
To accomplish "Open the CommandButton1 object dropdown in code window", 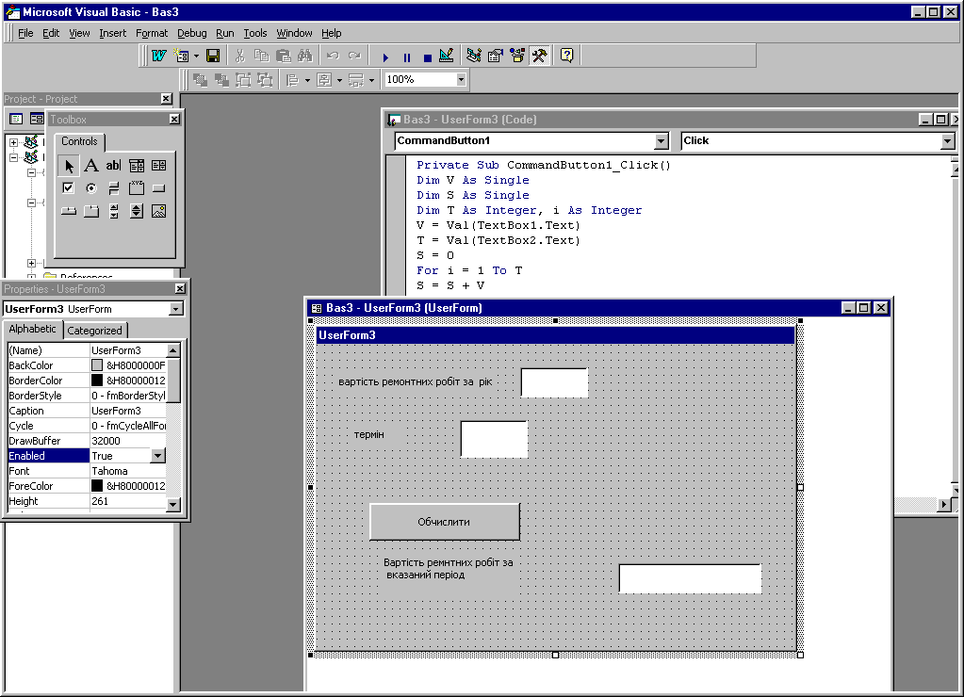I will click(x=661, y=141).
